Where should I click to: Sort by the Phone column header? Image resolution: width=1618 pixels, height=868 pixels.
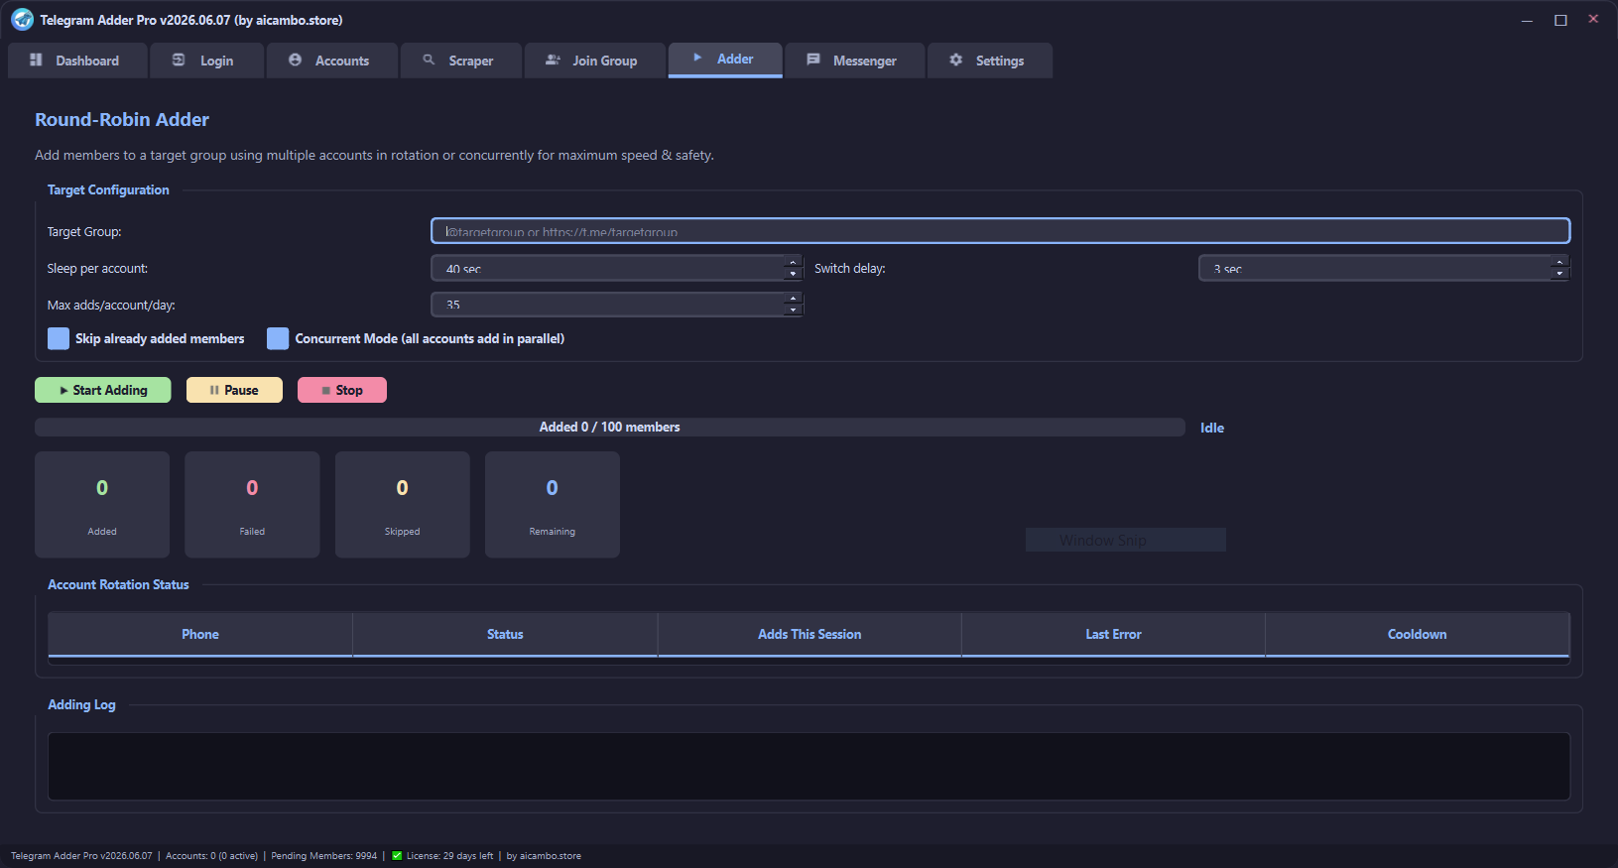pyautogui.click(x=200, y=634)
